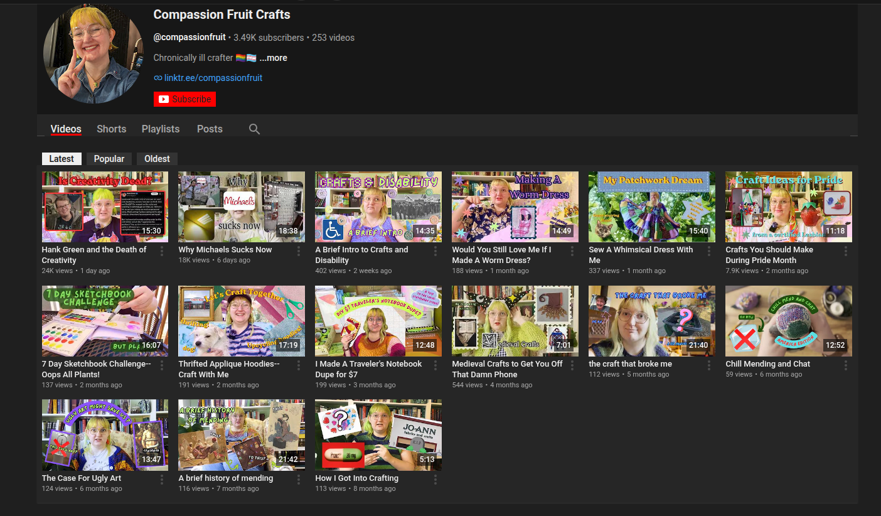881x516 pixels.
Task: Open options for Sew A Whimsical Dress video
Action: click(709, 251)
